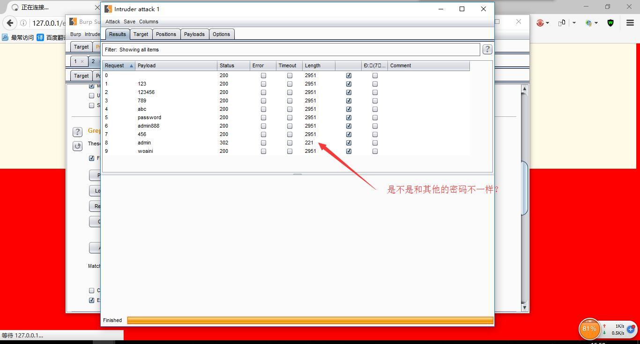This screenshot has width=640, height=344.
Task: Select the row with payload password
Action: point(286,117)
